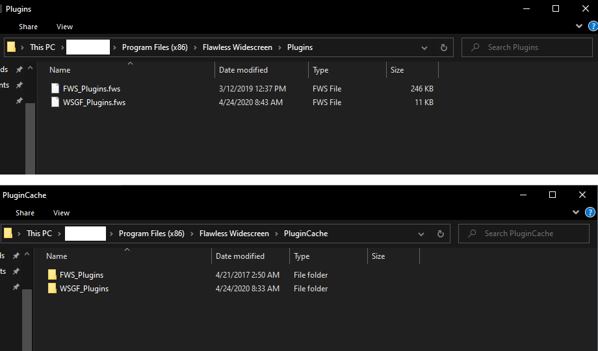
Task: Refresh the Plugins folder view
Action: tap(444, 47)
